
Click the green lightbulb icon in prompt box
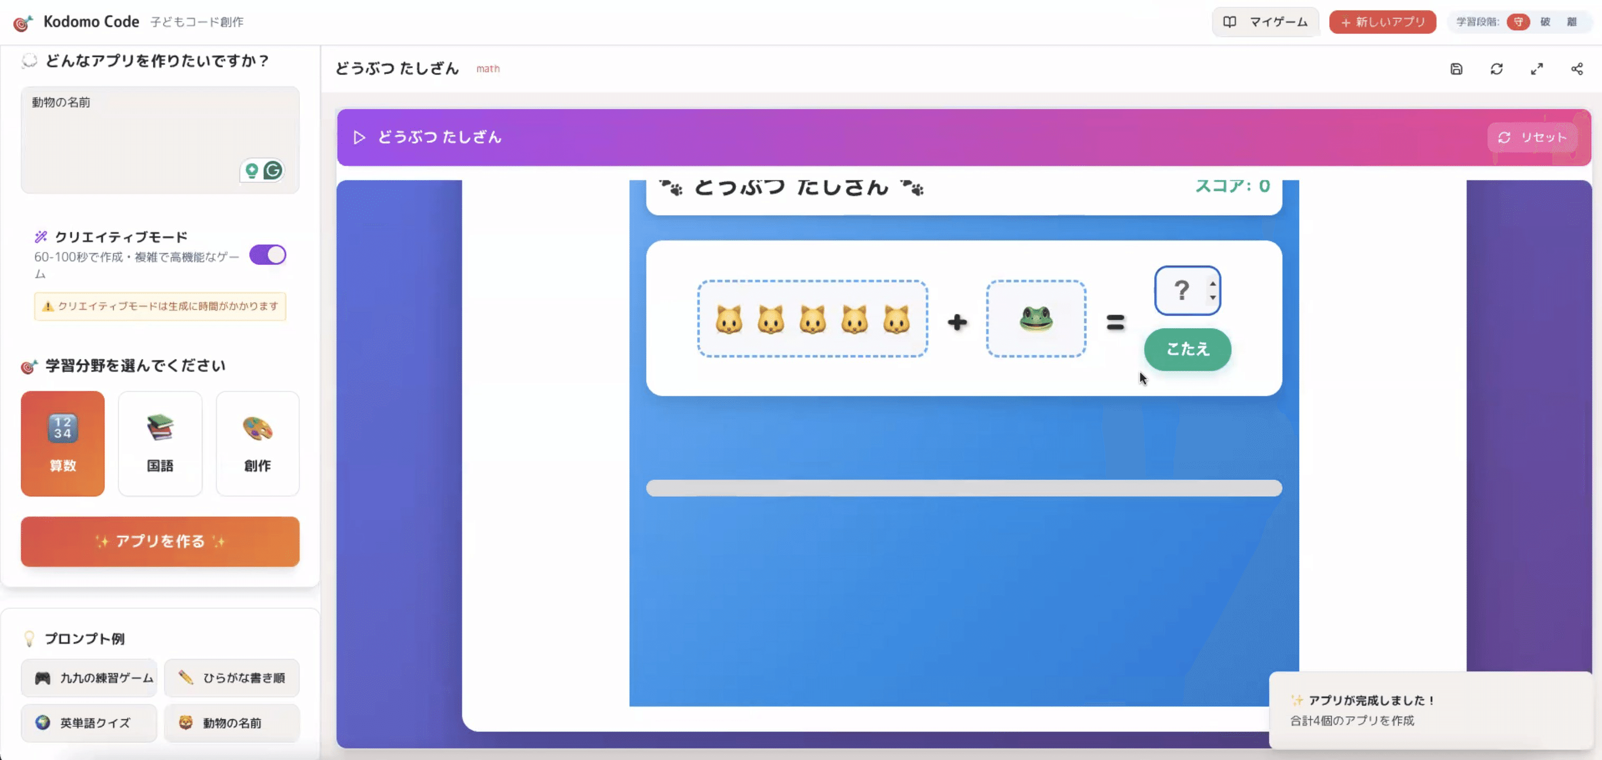point(252,170)
